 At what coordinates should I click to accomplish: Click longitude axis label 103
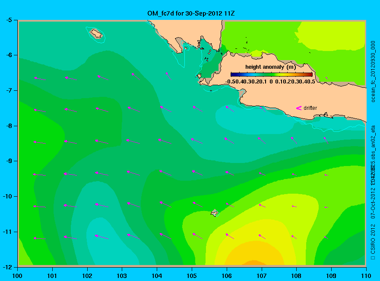122,276
